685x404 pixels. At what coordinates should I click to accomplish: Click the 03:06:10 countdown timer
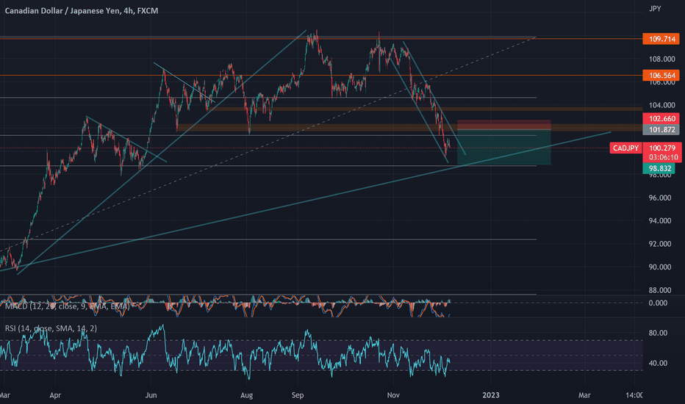[663, 157]
